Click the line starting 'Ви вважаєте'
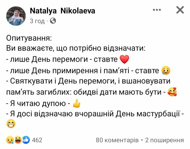190x149 pixels. (x=75, y=49)
